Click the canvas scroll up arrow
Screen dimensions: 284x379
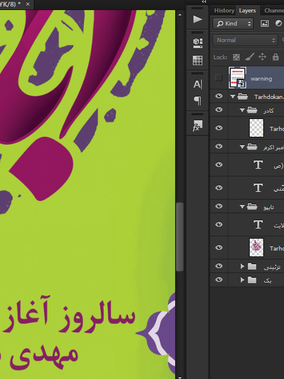pyautogui.click(x=180, y=15)
